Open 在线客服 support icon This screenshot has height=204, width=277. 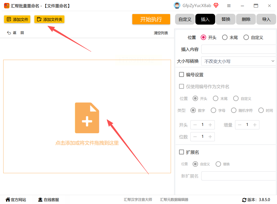pos(40,199)
